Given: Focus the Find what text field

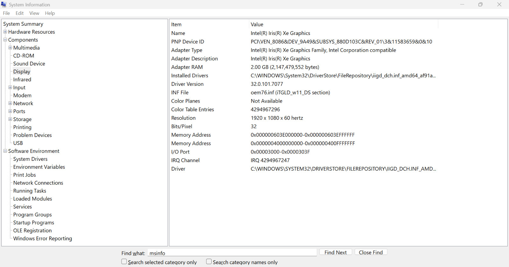Looking at the screenshot, I should click(x=232, y=253).
